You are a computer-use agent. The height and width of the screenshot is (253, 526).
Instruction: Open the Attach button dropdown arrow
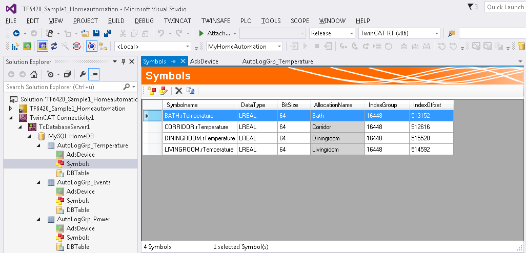[x=235, y=33]
